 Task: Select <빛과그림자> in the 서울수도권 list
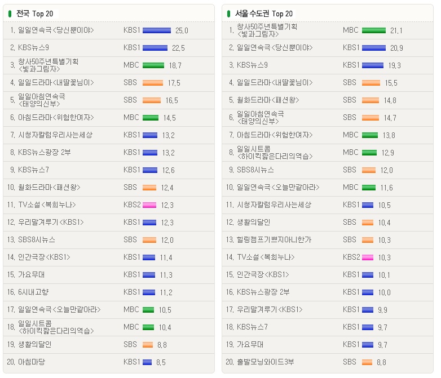click(258, 34)
